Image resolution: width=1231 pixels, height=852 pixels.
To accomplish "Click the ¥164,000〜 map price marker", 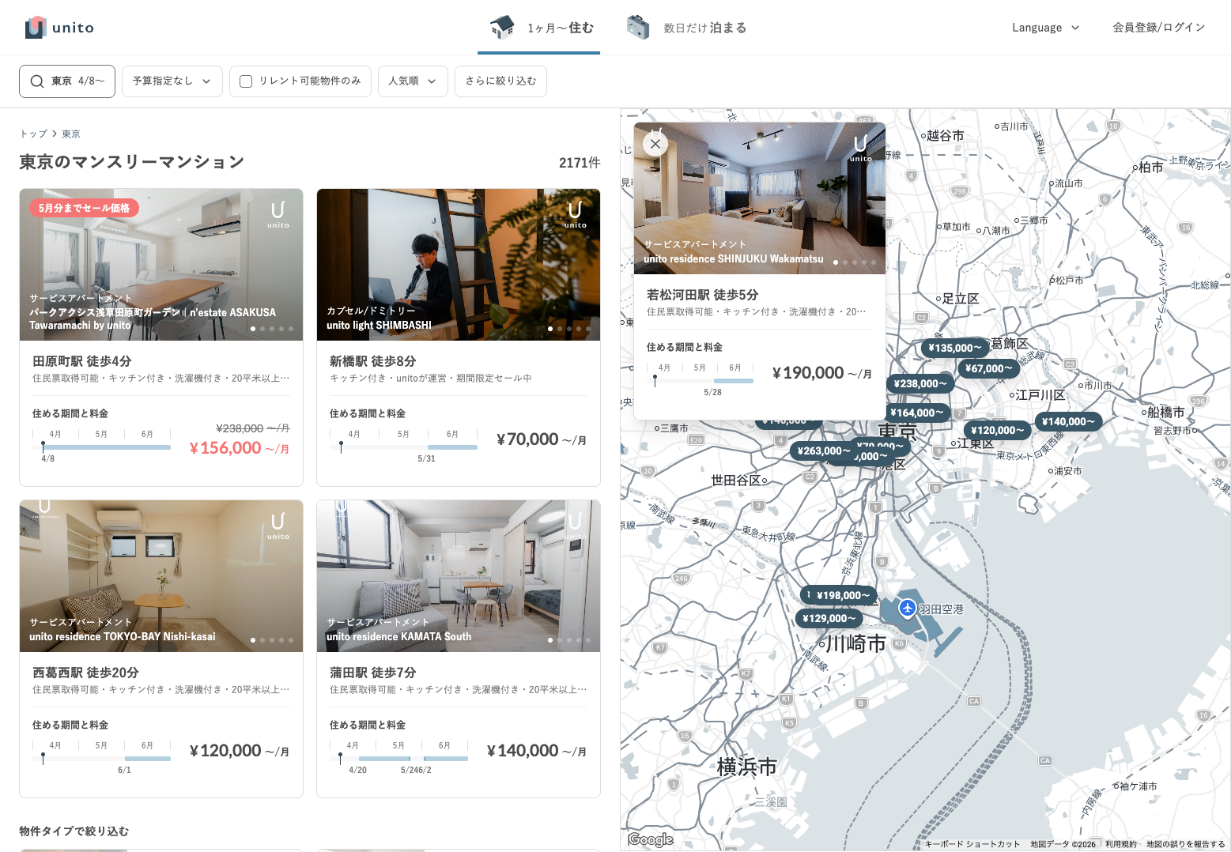I will coord(917,413).
